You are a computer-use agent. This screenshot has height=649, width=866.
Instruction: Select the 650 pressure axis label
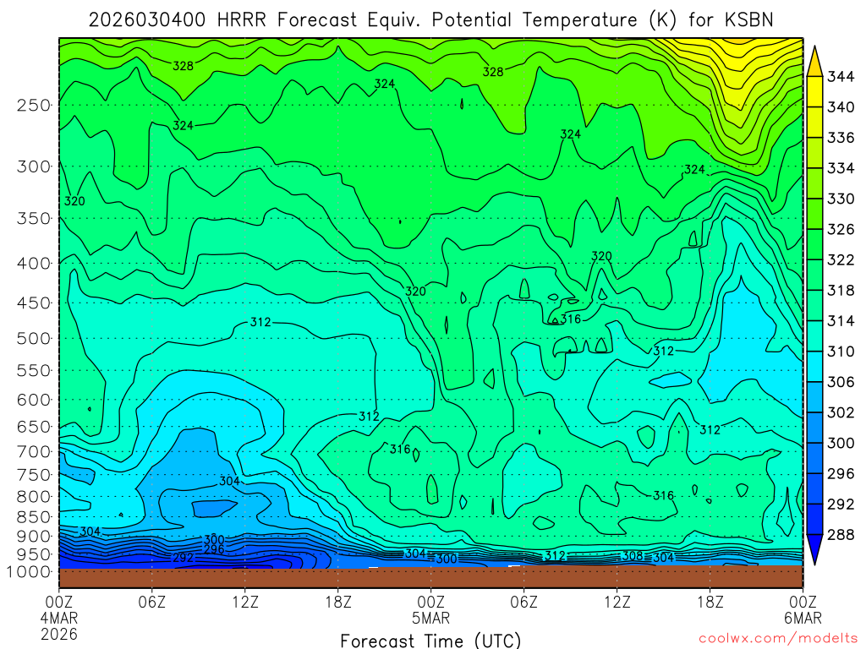point(34,427)
